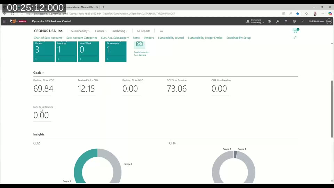Click the CO2 chart title
The width and height of the screenshot is (334, 188).
point(37,143)
